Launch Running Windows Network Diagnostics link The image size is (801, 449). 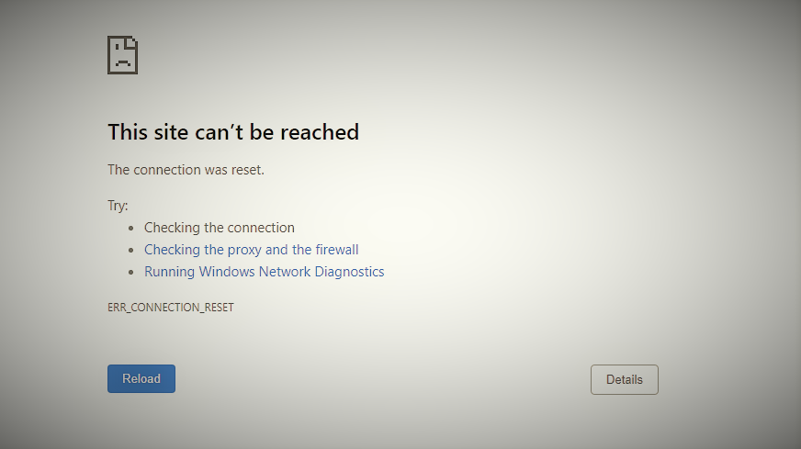coord(265,271)
